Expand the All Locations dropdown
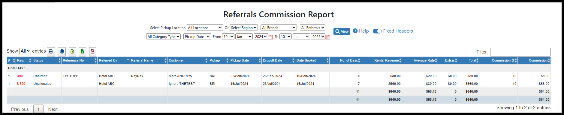The image size is (564, 115). click(205, 27)
